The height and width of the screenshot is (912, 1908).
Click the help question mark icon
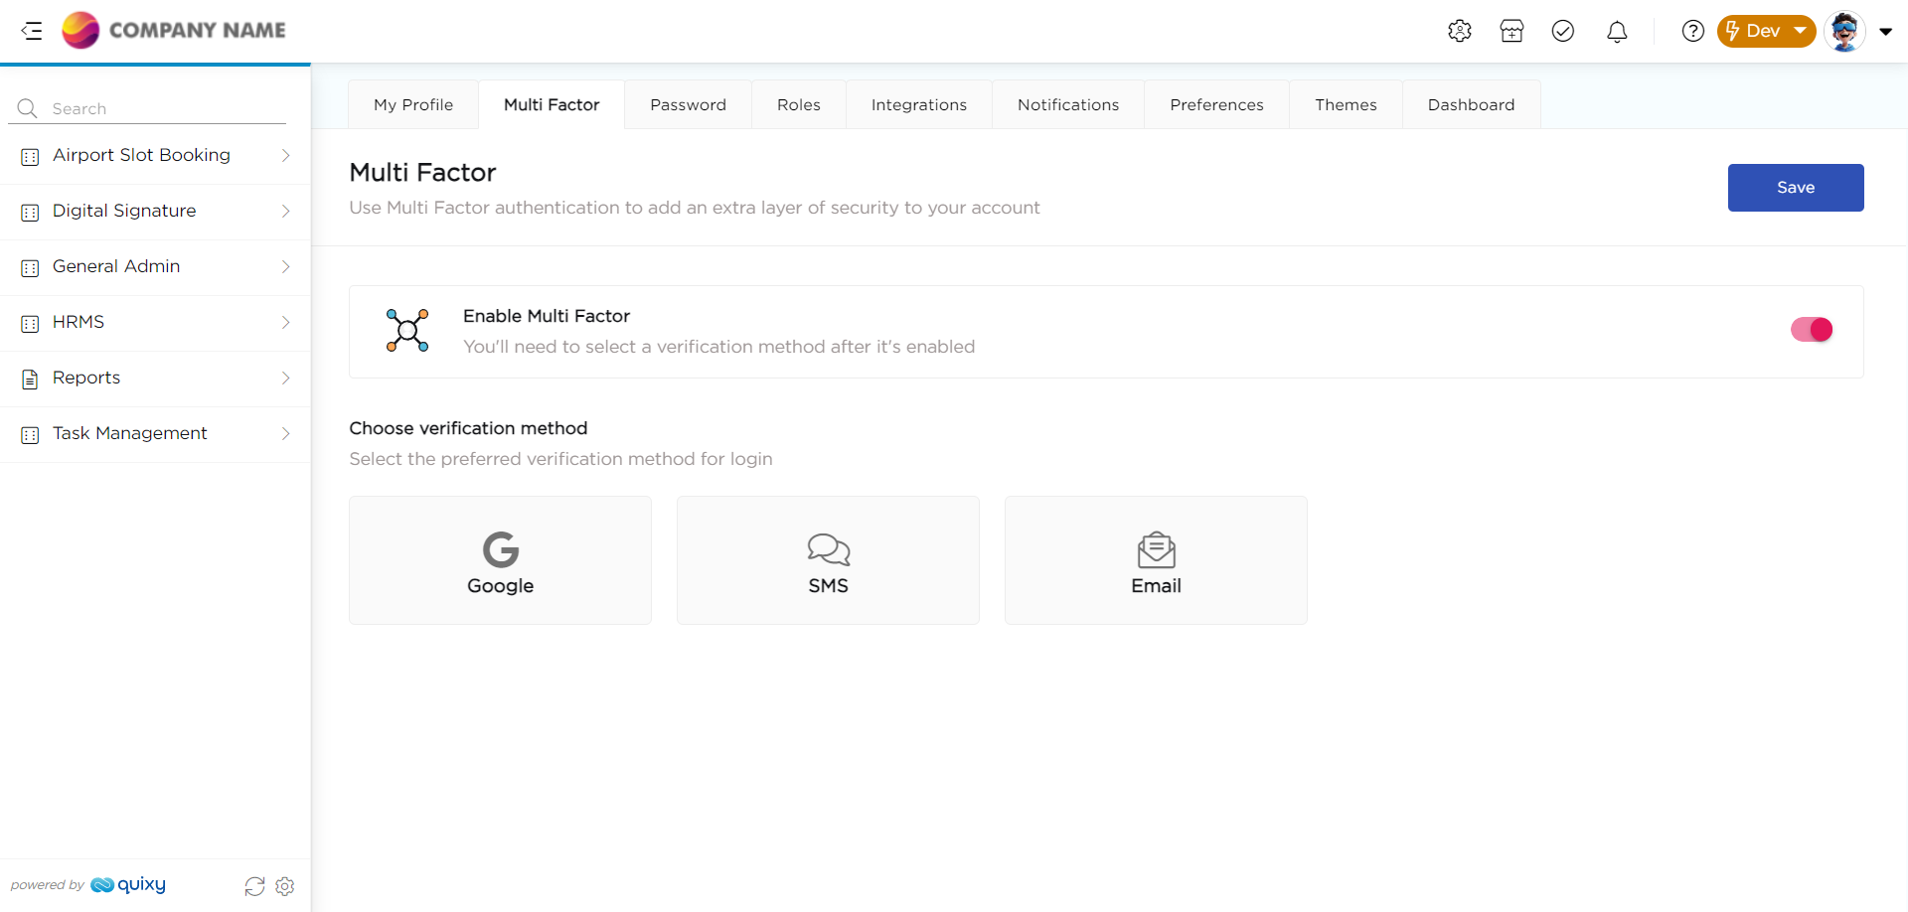tap(1692, 31)
